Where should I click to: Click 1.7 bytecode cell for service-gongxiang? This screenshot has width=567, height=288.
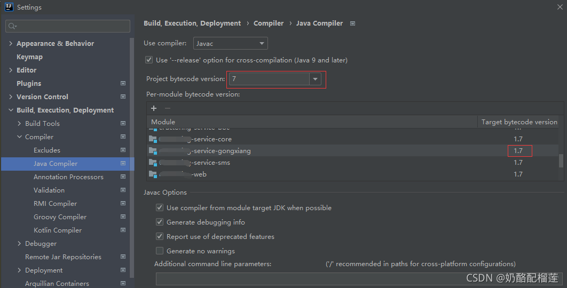click(x=519, y=151)
